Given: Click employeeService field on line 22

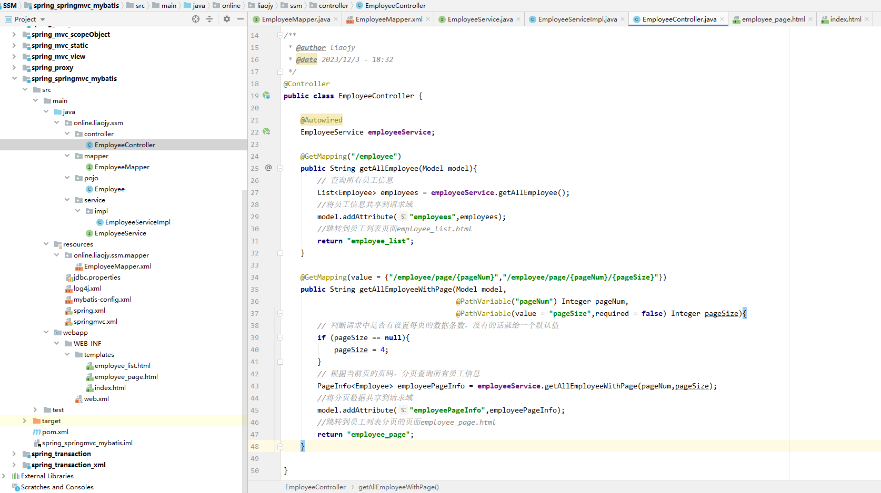Looking at the screenshot, I should pyautogui.click(x=399, y=132).
